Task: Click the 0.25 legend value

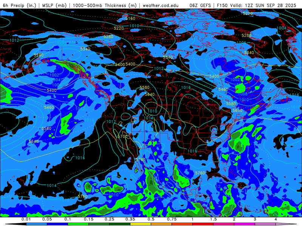Action: pos(109,219)
